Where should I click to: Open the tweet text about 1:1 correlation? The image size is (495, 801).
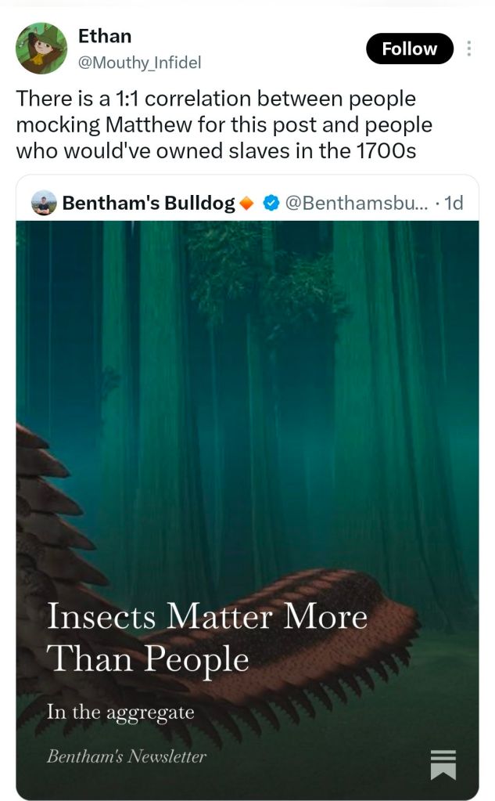pyautogui.click(x=224, y=124)
